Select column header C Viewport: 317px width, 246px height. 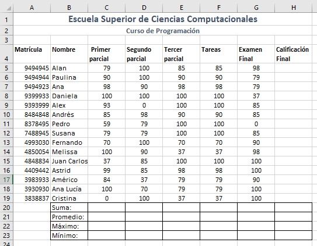(x=107, y=8)
